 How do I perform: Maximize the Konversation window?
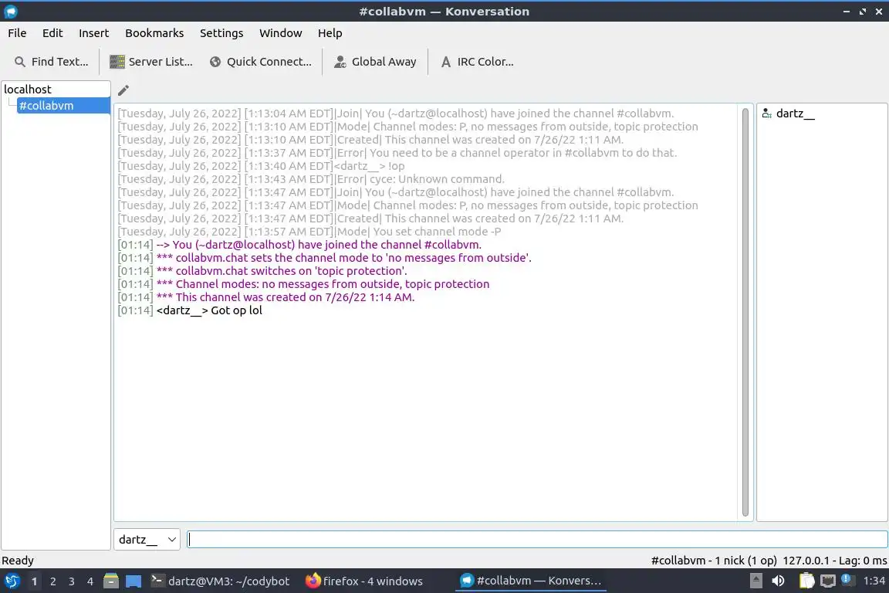[x=862, y=12]
